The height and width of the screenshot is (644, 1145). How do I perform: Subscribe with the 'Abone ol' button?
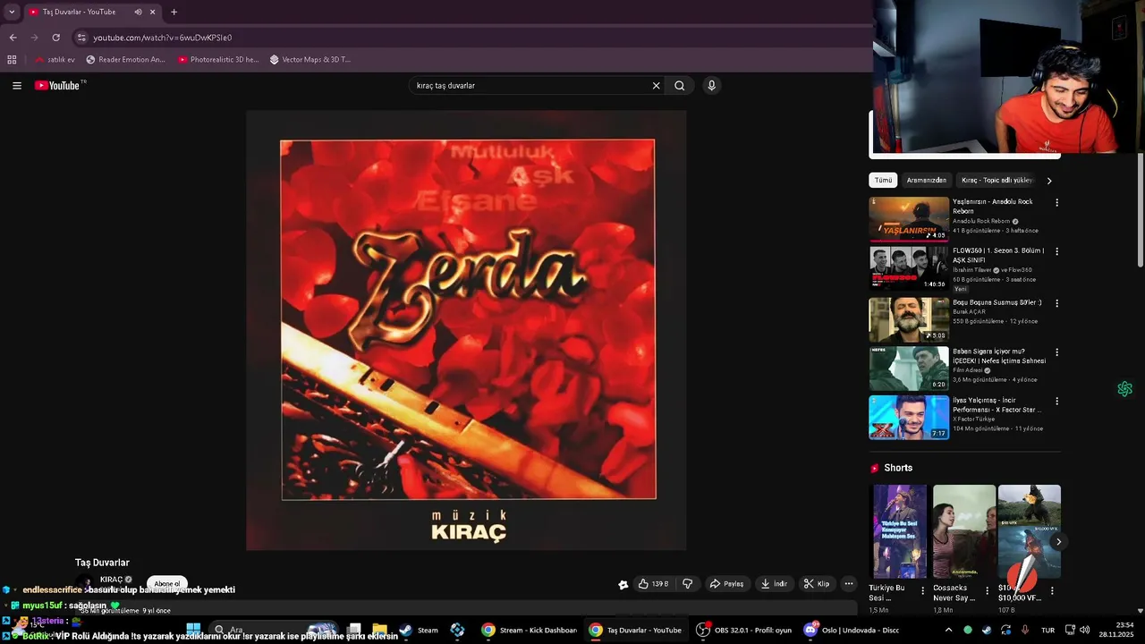click(167, 584)
